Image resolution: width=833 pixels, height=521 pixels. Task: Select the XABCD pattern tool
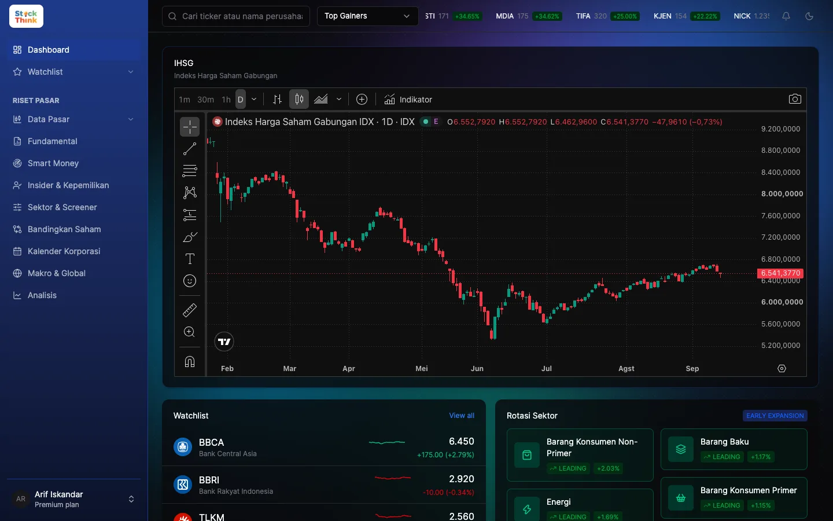coord(190,193)
